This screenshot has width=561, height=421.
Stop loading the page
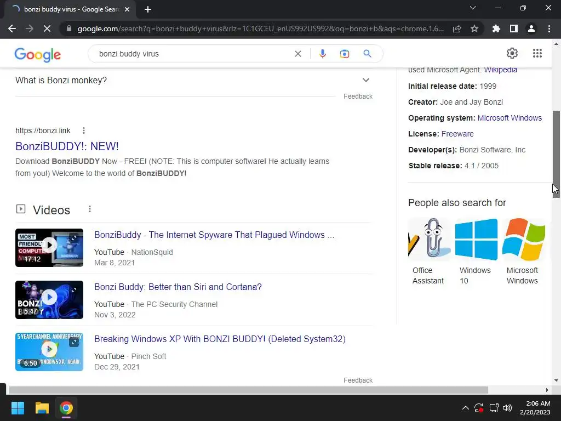pos(47,29)
